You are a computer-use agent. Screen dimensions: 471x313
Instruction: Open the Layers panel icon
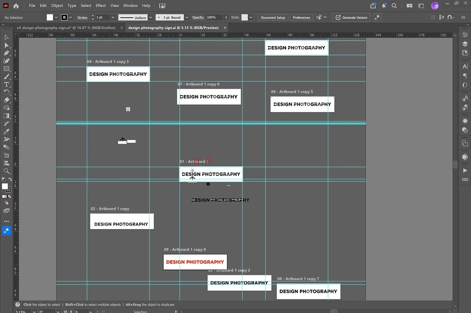(465, 44)
